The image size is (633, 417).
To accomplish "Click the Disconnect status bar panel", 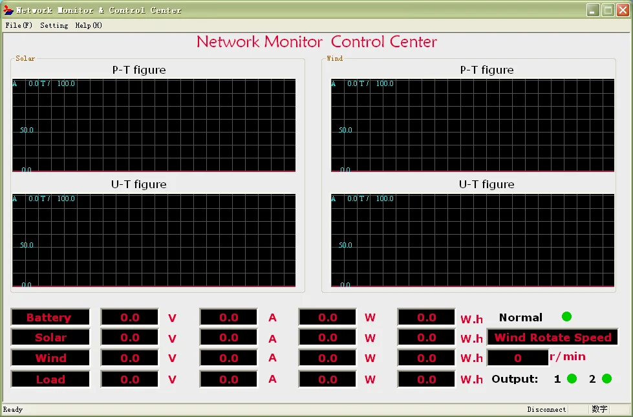I will 546,409.
